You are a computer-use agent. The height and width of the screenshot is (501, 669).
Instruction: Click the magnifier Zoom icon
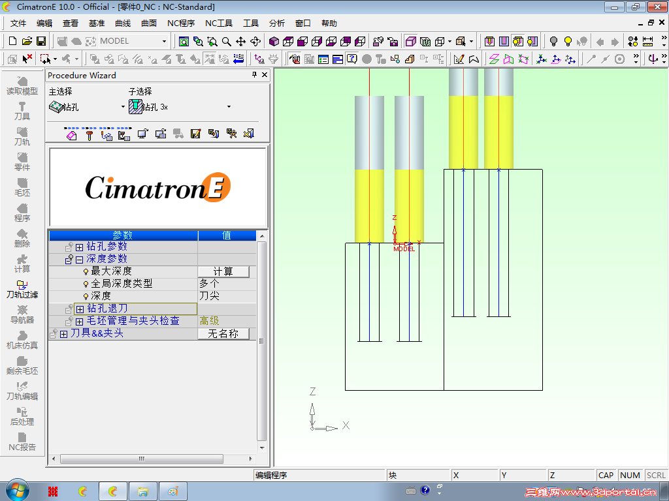pyautogui.click(x=227, y=41)
